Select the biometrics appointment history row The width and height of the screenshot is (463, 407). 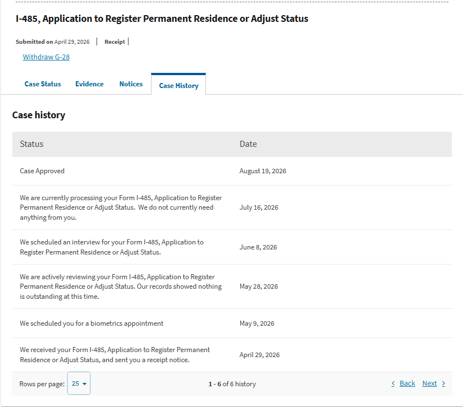pyautogui.click(x=232, y=323)
